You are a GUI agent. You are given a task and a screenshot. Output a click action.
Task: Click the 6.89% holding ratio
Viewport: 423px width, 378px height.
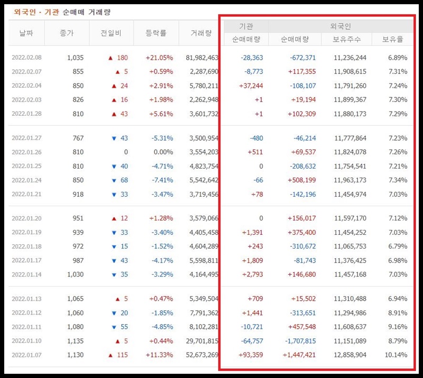pyautogui.click(x=398, y=58)
